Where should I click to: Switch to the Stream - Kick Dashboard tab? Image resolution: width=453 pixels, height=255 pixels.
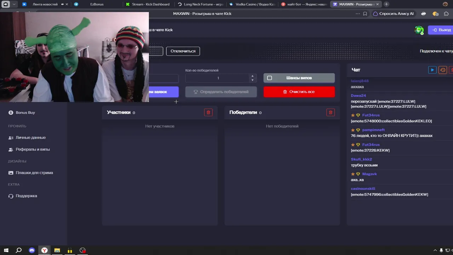148,4
